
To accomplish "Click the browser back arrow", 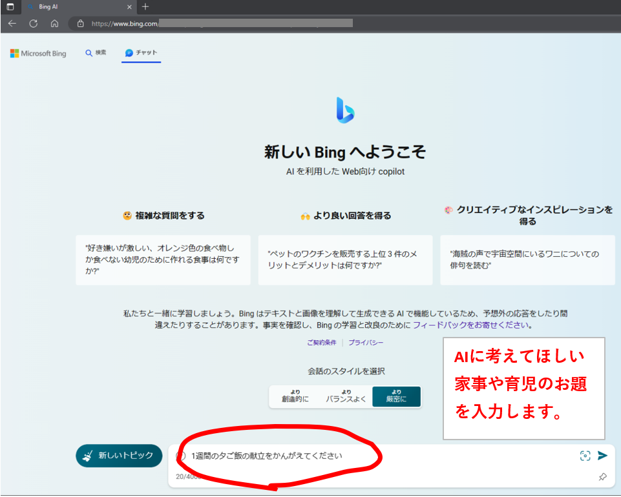I will click(x=12, y=24).
